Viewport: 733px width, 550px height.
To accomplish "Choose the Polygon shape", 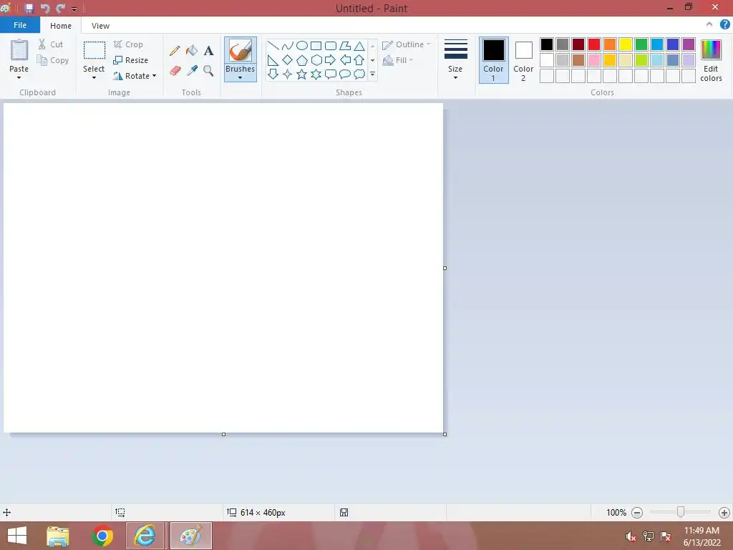I will [x=345, y=45].
